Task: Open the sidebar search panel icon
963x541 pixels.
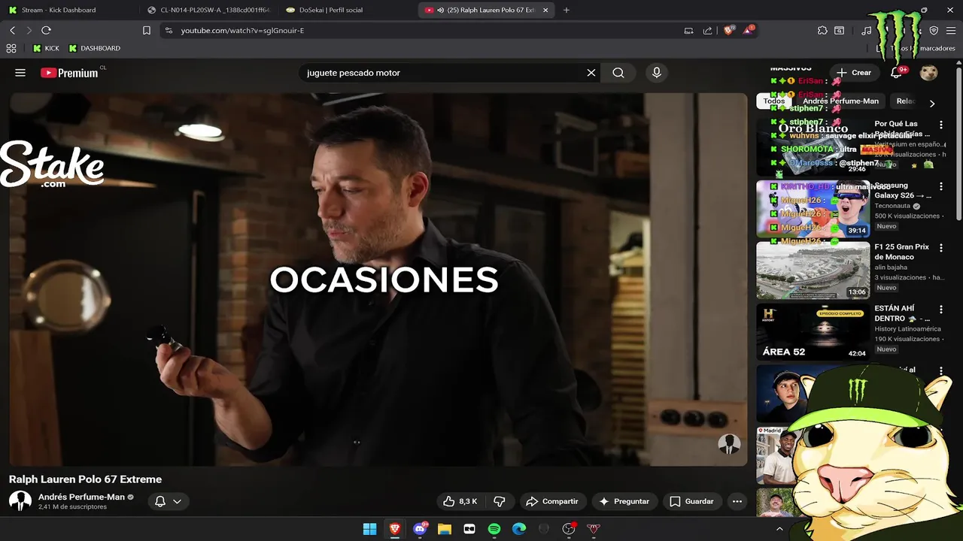Action: tap(840, 30)
